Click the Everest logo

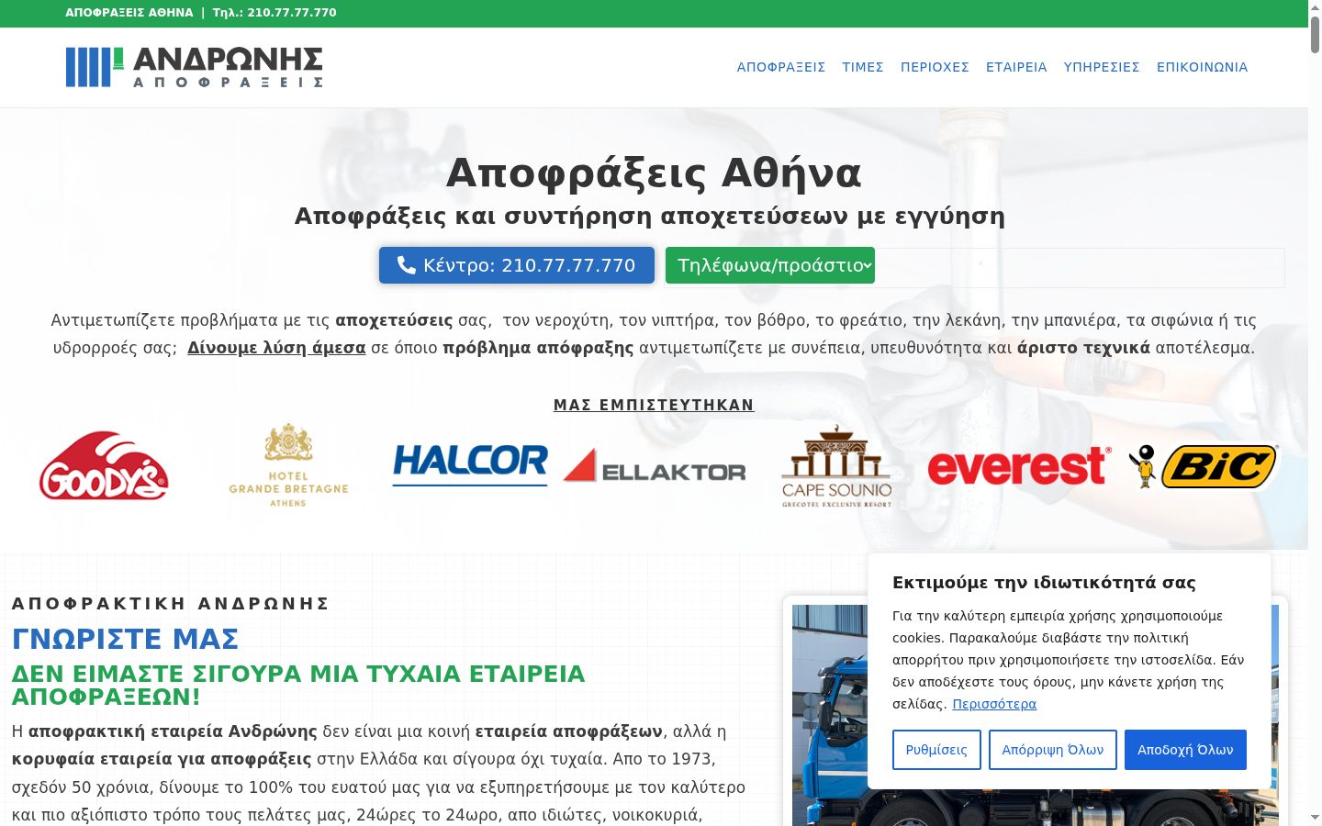[x=1019, y=466]
